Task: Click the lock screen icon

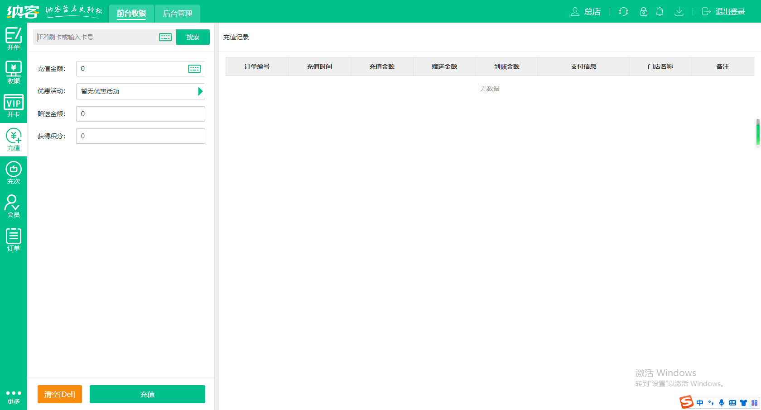Action: [x=643, y=12]
